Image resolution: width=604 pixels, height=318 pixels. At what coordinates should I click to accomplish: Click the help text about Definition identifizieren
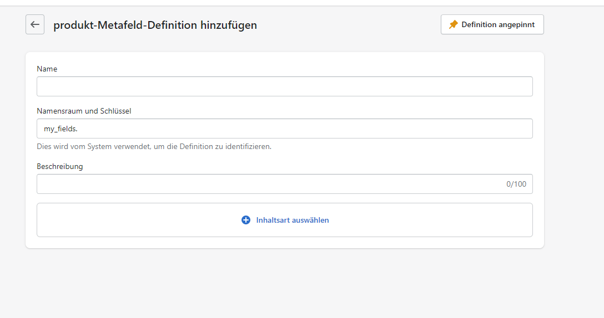[154, 146]
